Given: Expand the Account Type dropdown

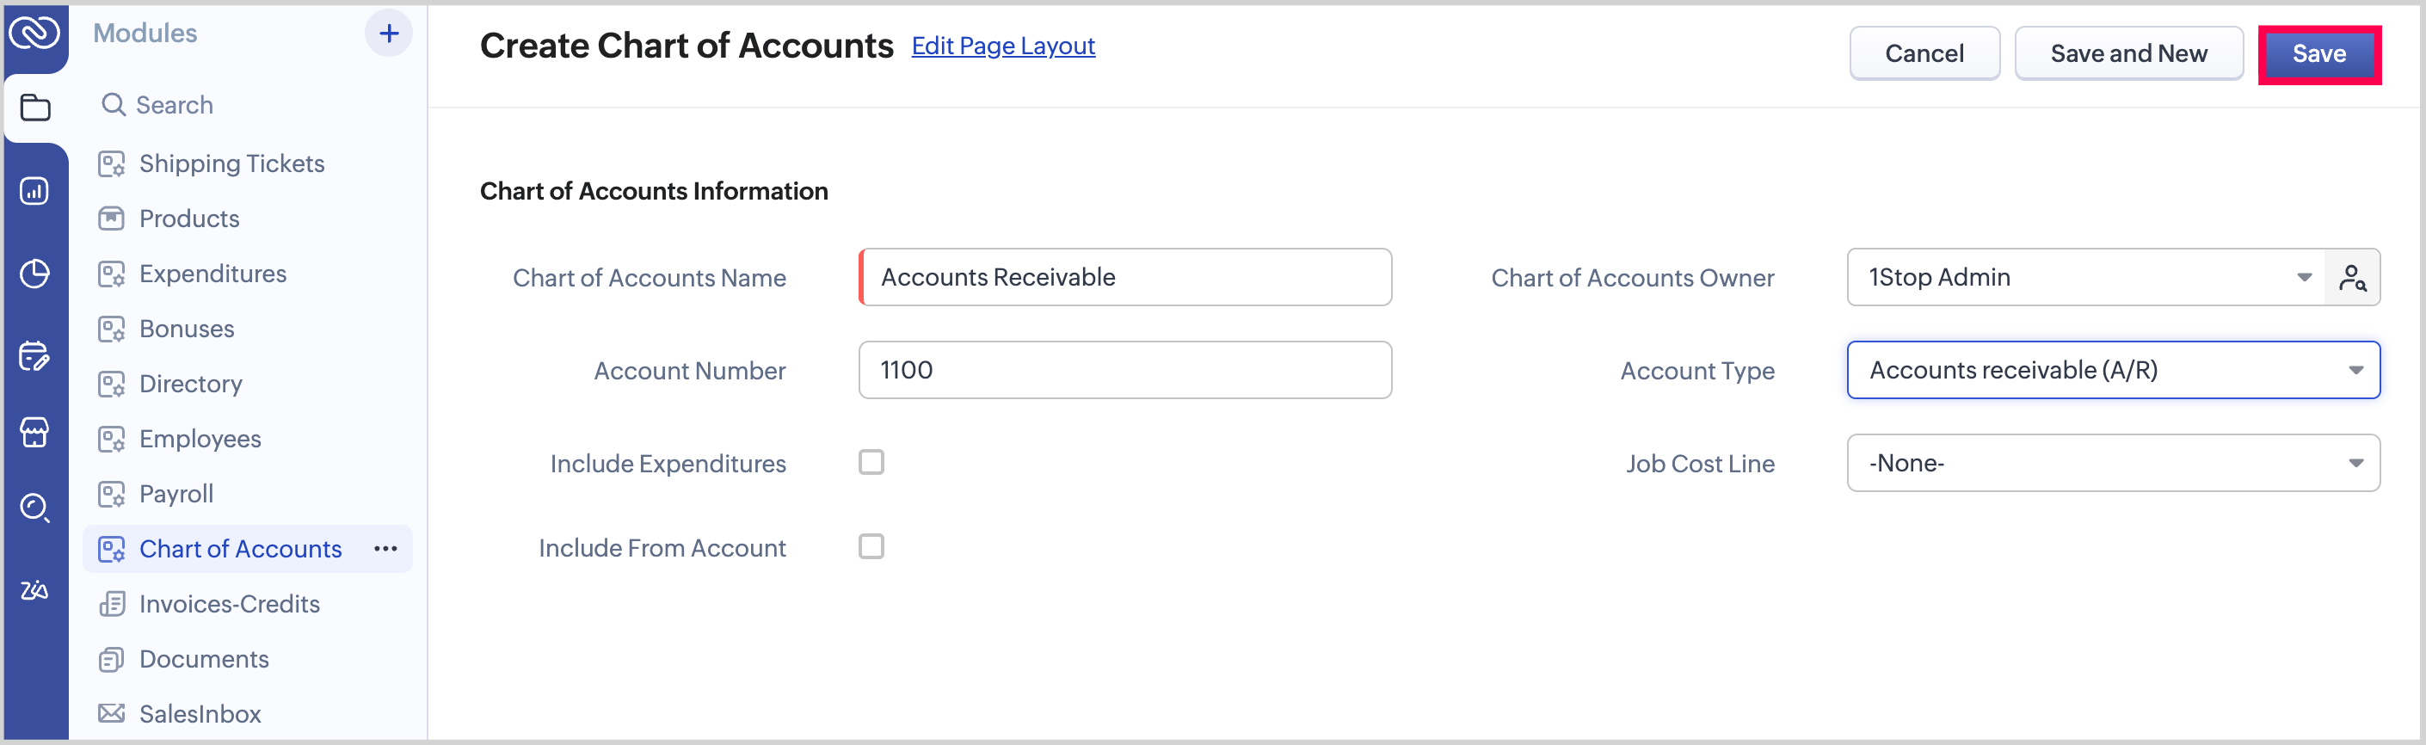Looking at the screenshot, I should pos(2112,370).
